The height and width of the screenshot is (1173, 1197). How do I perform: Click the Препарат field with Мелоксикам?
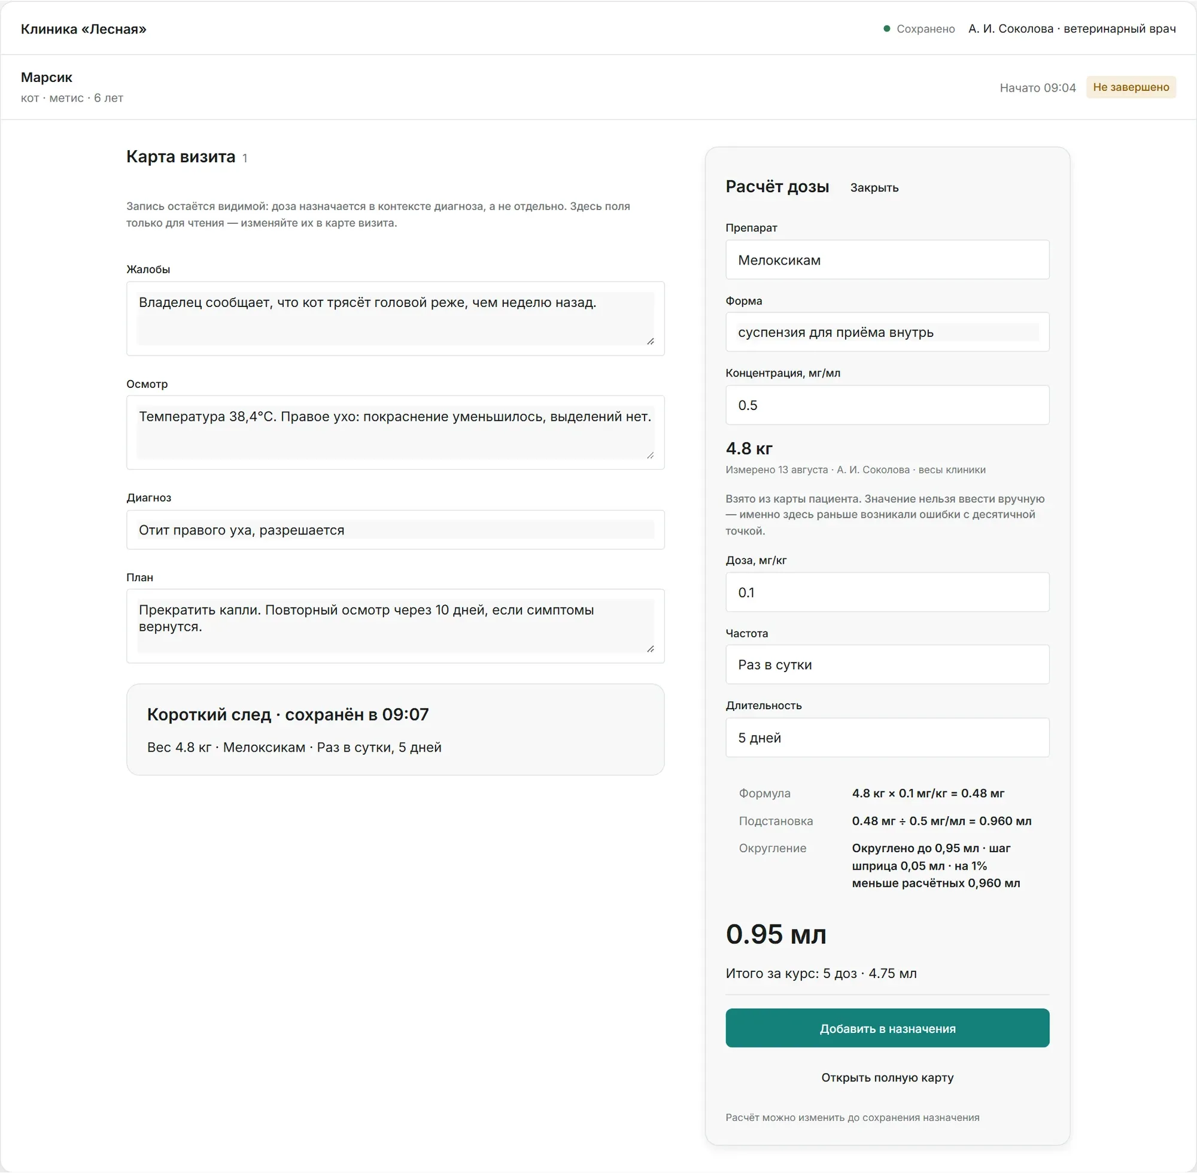tap(887, 260)
